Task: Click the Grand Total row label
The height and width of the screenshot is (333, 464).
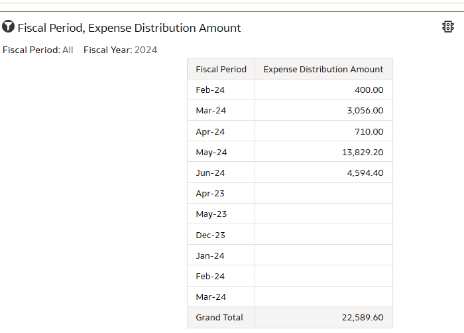Action: (219, 317)
